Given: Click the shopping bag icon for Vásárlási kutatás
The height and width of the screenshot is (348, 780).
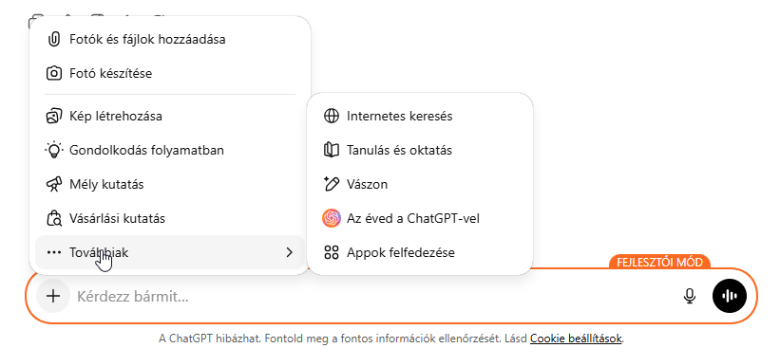Looking at the screenshot, I should tap(53, 218).
